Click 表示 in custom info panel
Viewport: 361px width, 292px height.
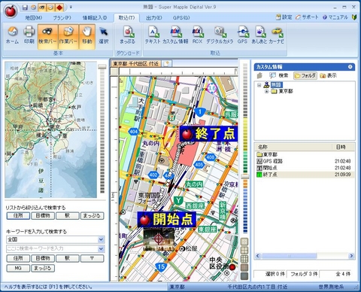coord(328,75)
